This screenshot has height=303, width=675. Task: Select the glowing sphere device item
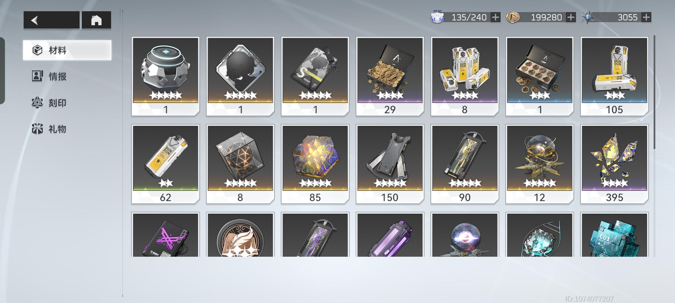click(x=165, y=76)
